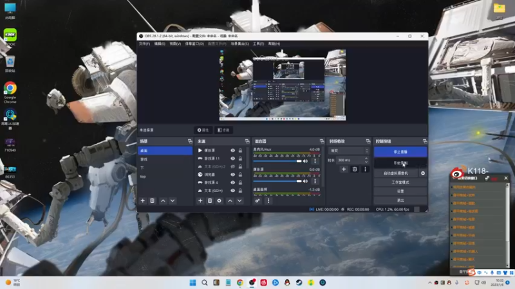Open the 编辑(E) menu

[x=160, y=44]
